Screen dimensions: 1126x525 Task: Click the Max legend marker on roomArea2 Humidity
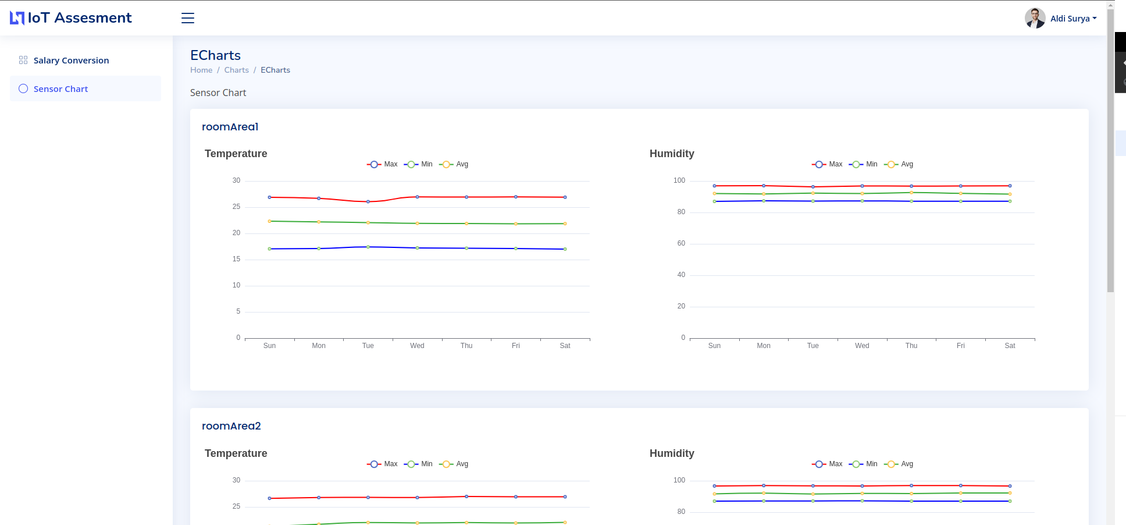point(819,464)
